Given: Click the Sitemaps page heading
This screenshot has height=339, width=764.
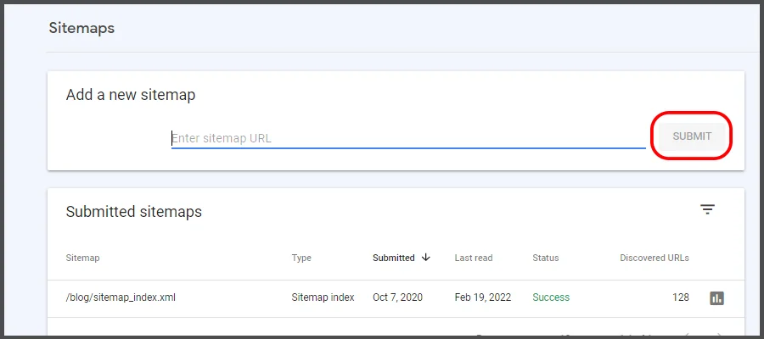Looking at the screenshot, I should [81, 28].
